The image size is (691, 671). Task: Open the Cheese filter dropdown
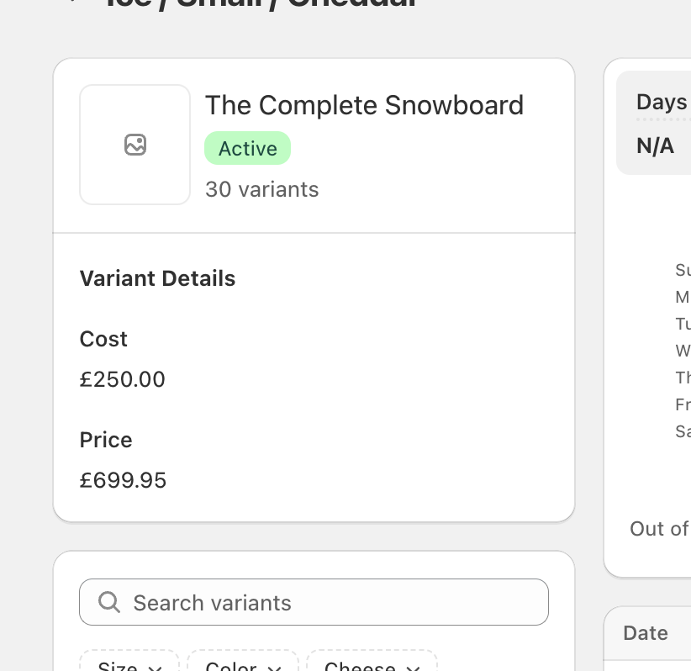coord(372,664)
